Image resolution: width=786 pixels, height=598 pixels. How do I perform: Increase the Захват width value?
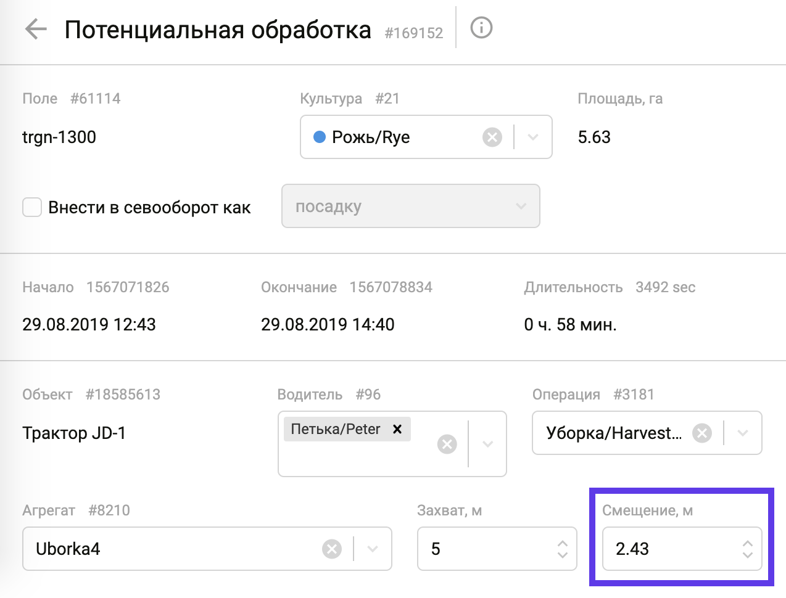coord(562,543)
